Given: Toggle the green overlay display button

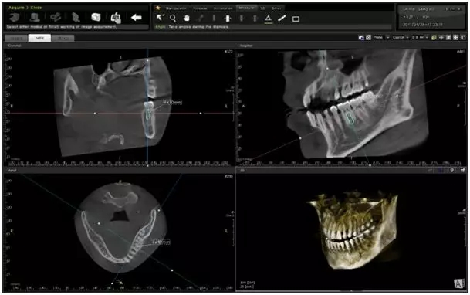Looking at the screenshot, I should point(434,38).
